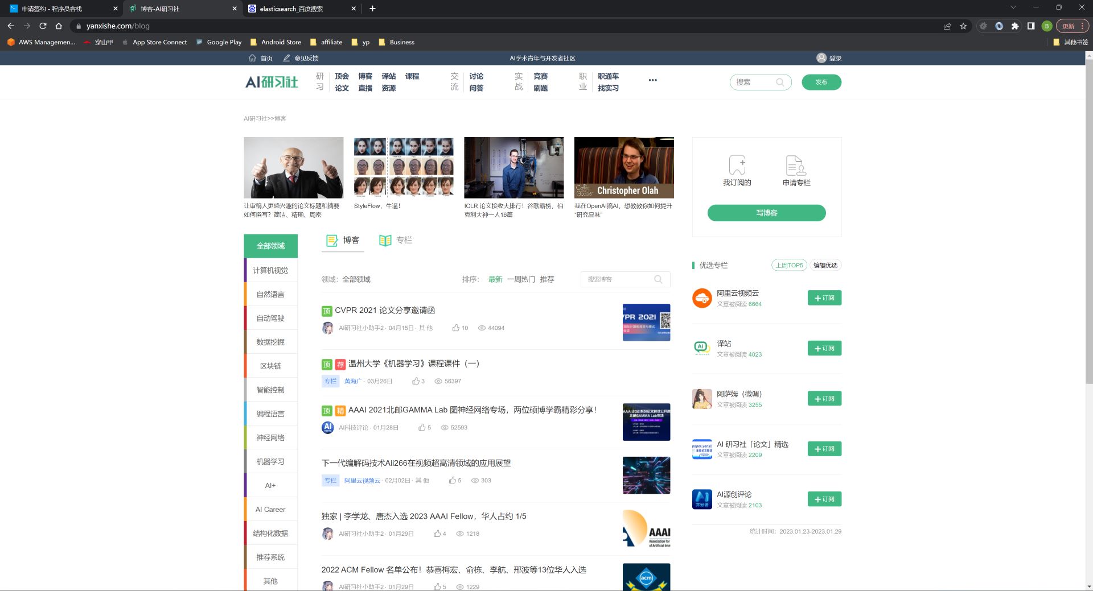Screen dimensions: 1093x591
Task: Click the thumbs-up on 温州大学 机器学习 post
Action: point(416,381)
